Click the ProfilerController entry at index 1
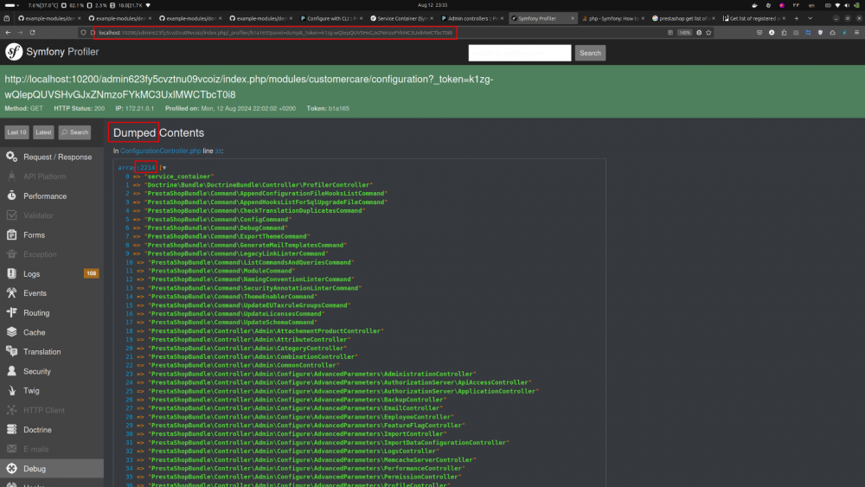The image size is (865, 487). point(258,185)
